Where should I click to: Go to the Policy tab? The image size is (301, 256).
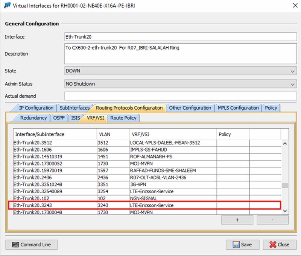point(271,108)
